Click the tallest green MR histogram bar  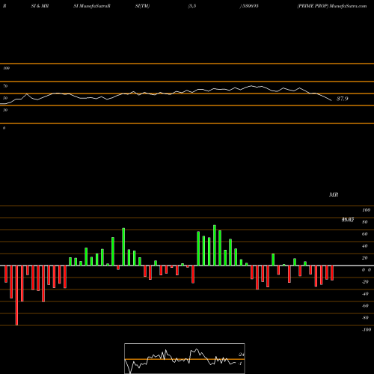(x=215, y=245)
